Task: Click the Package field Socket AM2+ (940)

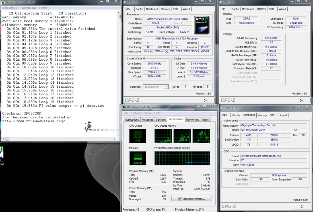Action: click(168, 28)
